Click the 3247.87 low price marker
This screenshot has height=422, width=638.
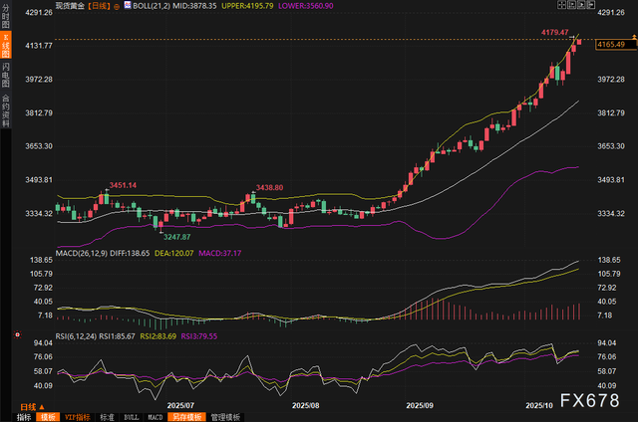tap(177, 237)
